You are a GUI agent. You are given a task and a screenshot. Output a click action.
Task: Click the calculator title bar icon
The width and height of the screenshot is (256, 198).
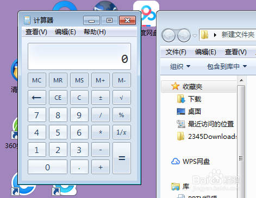27,20
